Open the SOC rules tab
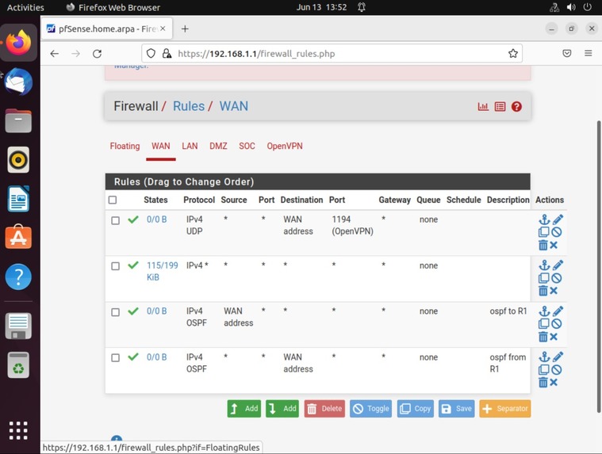602x454 pixels. (247, 146)
